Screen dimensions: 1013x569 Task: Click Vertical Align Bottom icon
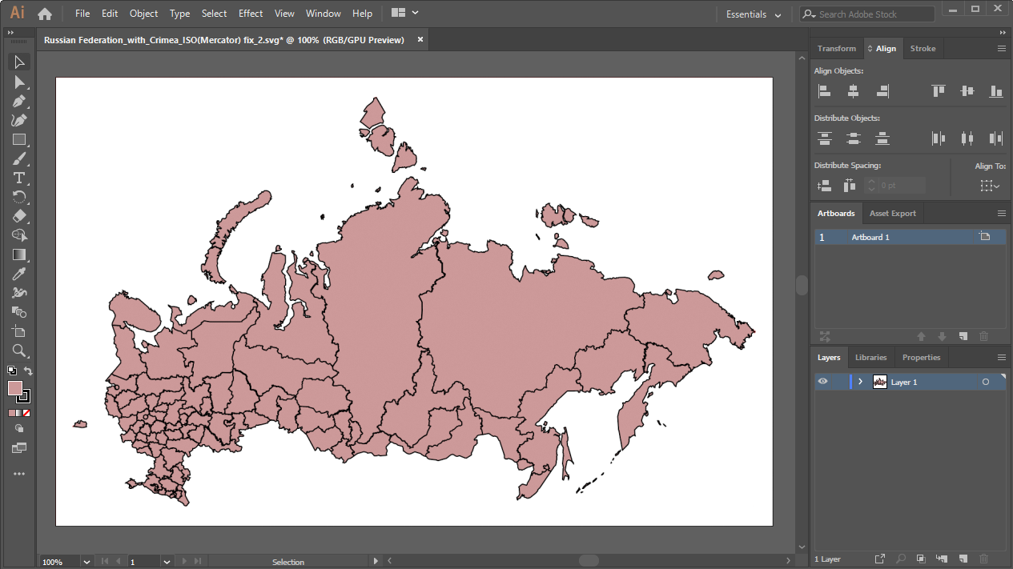click(996, 91)
